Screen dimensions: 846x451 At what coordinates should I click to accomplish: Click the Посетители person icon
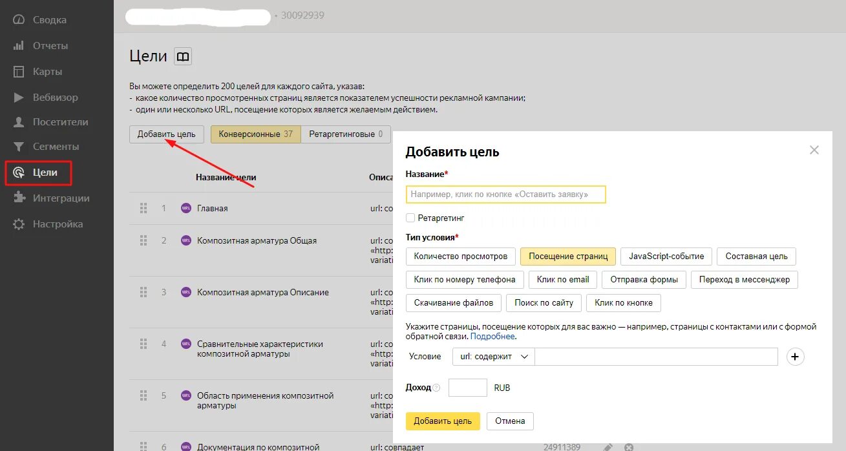click(x=19, y=122)
